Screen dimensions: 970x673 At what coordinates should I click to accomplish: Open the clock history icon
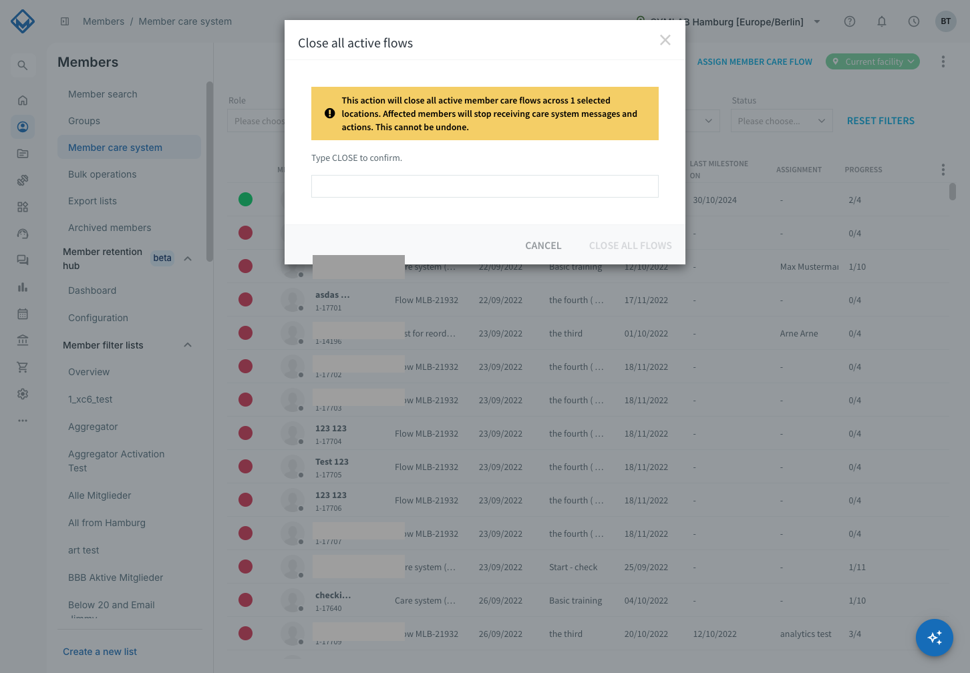(x=914, y=21)
